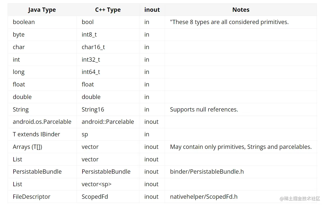Click the "nativehelper/ScopedFd.h" note
Viewport: 326px width, 207px height.
click(x=203, y=197)
